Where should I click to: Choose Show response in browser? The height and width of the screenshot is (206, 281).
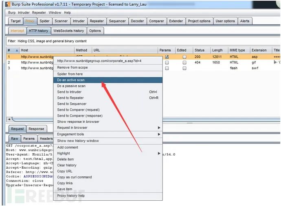click(108, 121)
